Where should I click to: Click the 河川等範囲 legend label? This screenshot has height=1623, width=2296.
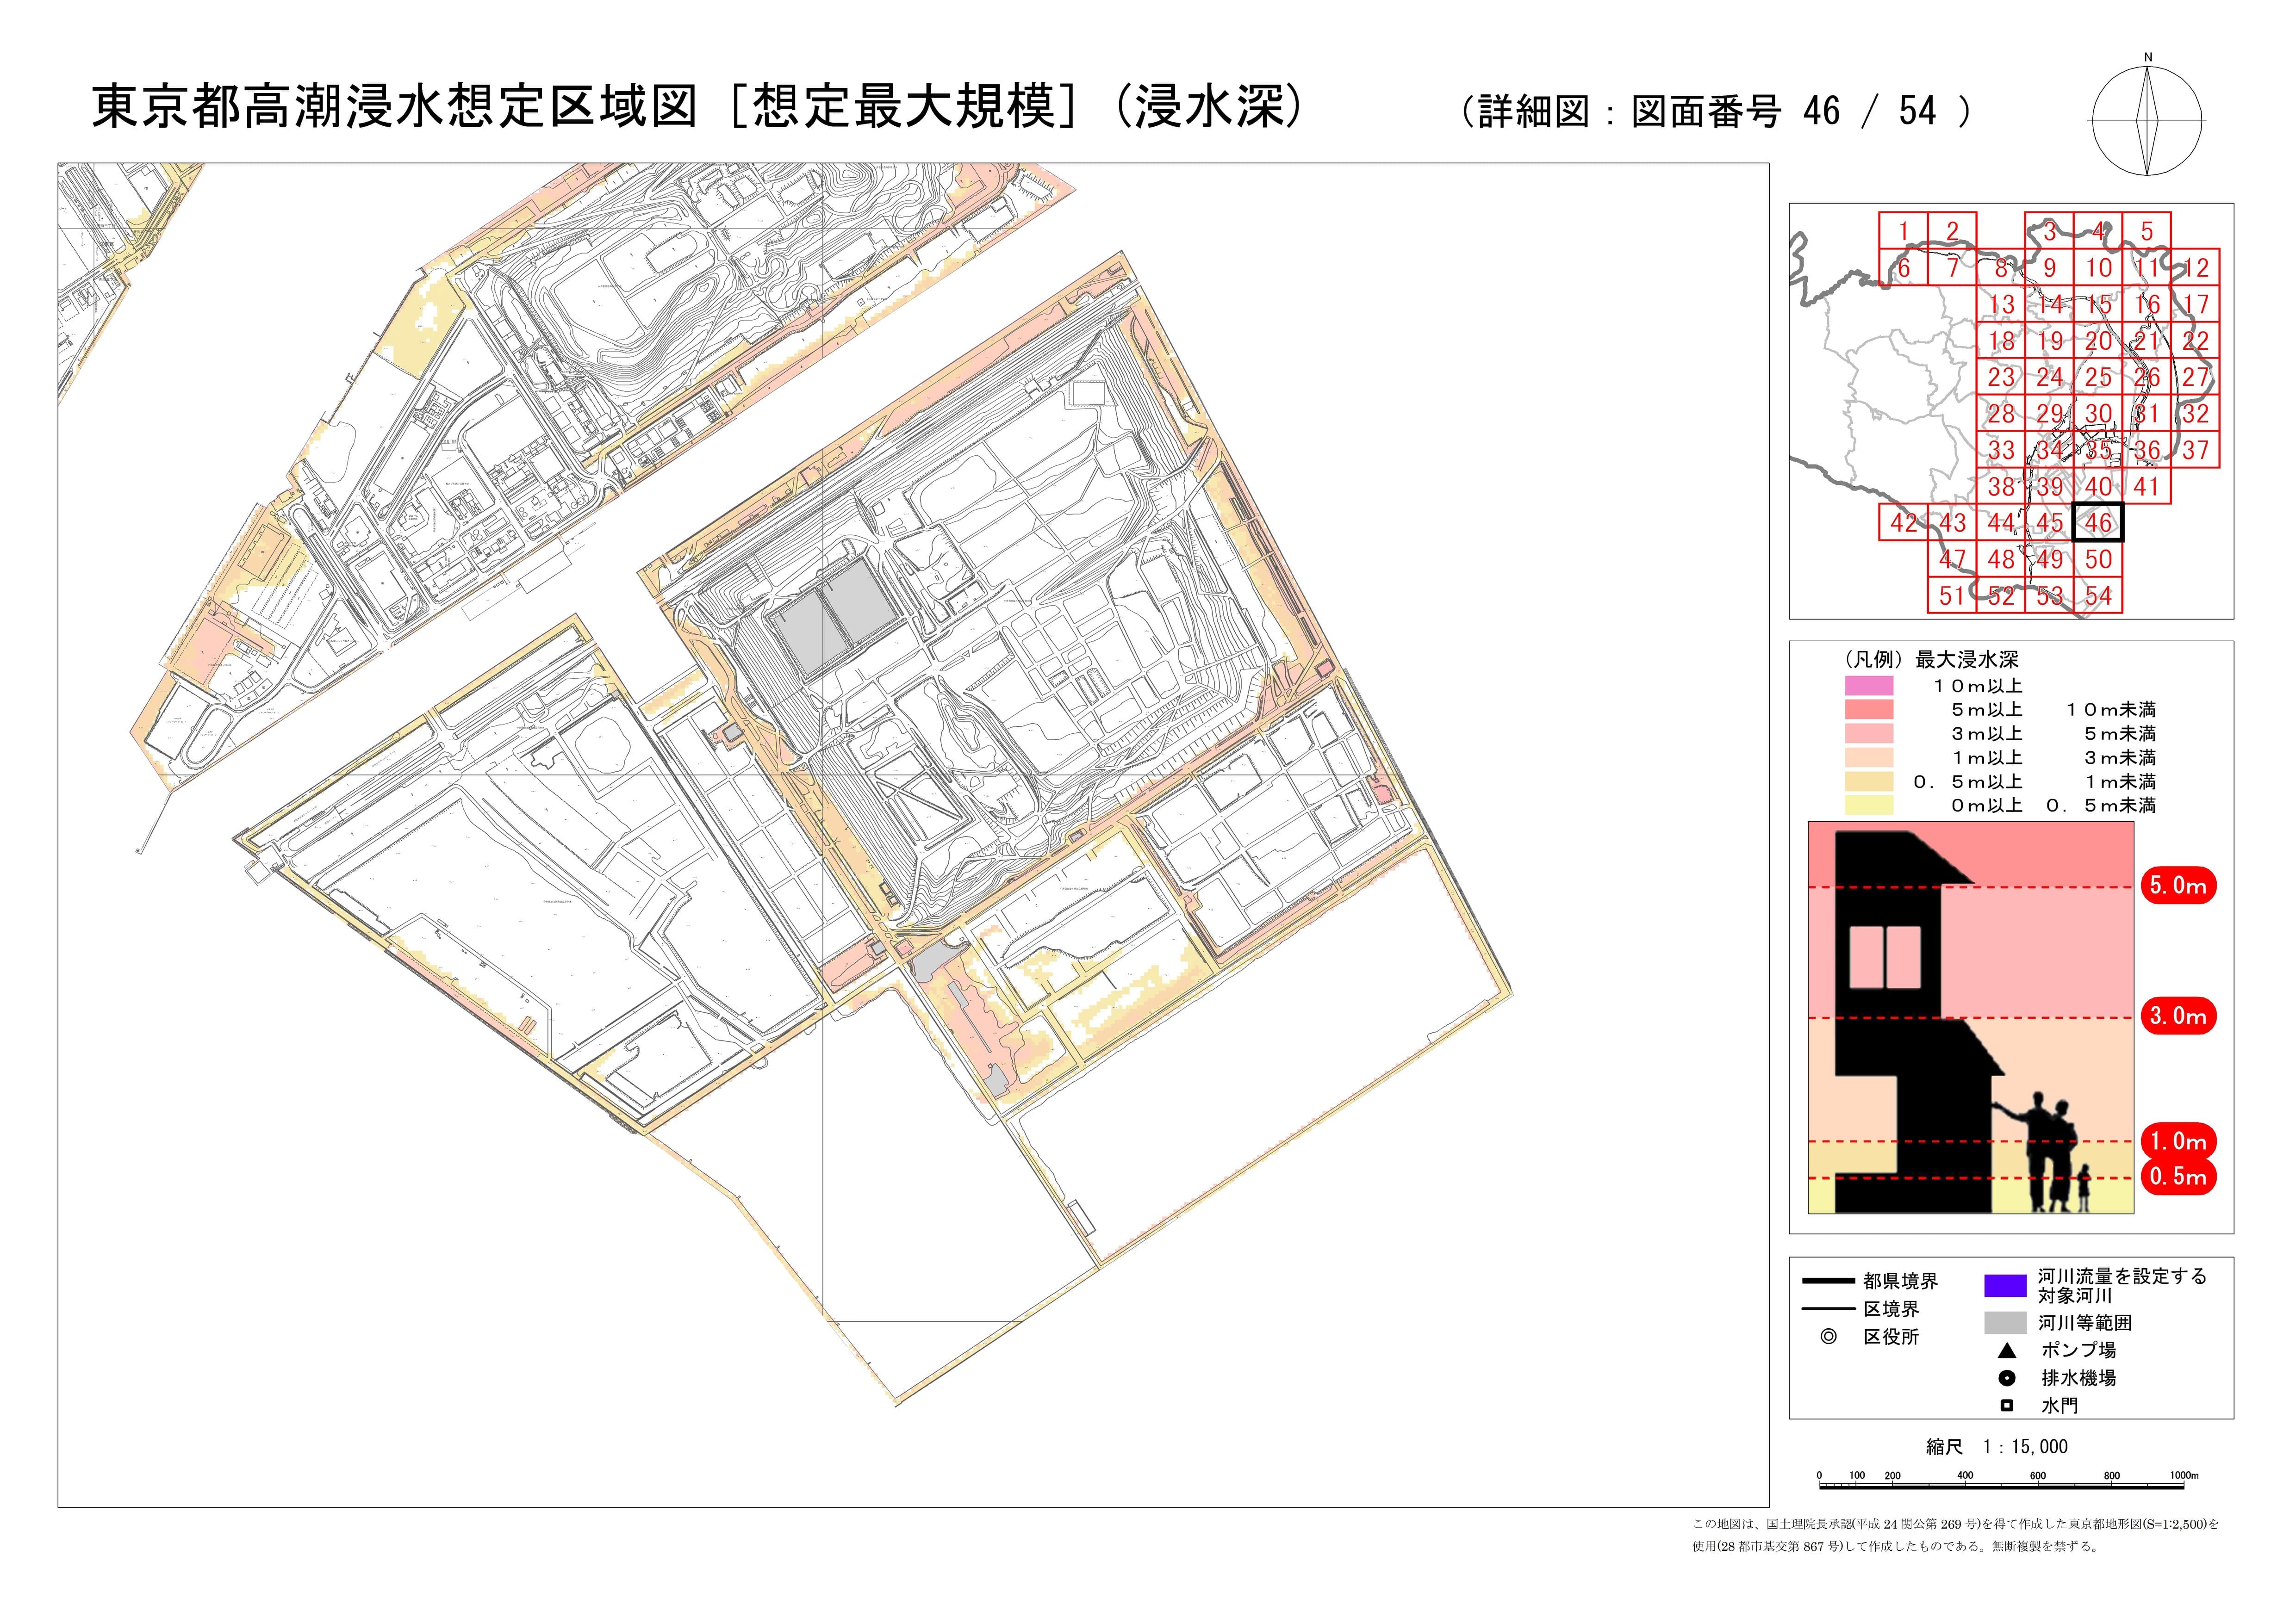tap(2085, 1323)
